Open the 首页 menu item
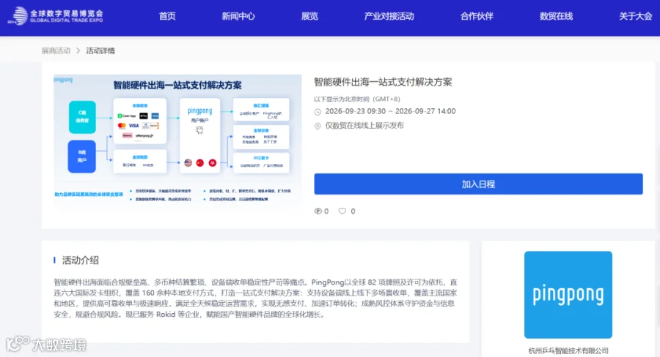Screen dimensions: 660x357 tap(167, 16)
